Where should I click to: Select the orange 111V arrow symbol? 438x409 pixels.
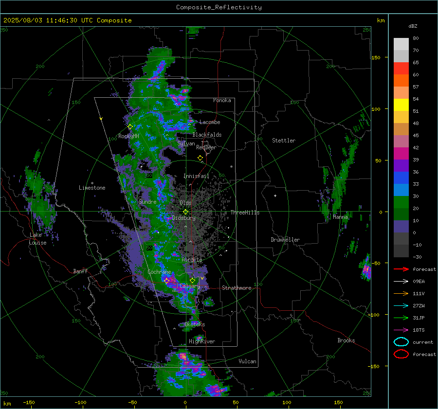(x=401, y=293)
